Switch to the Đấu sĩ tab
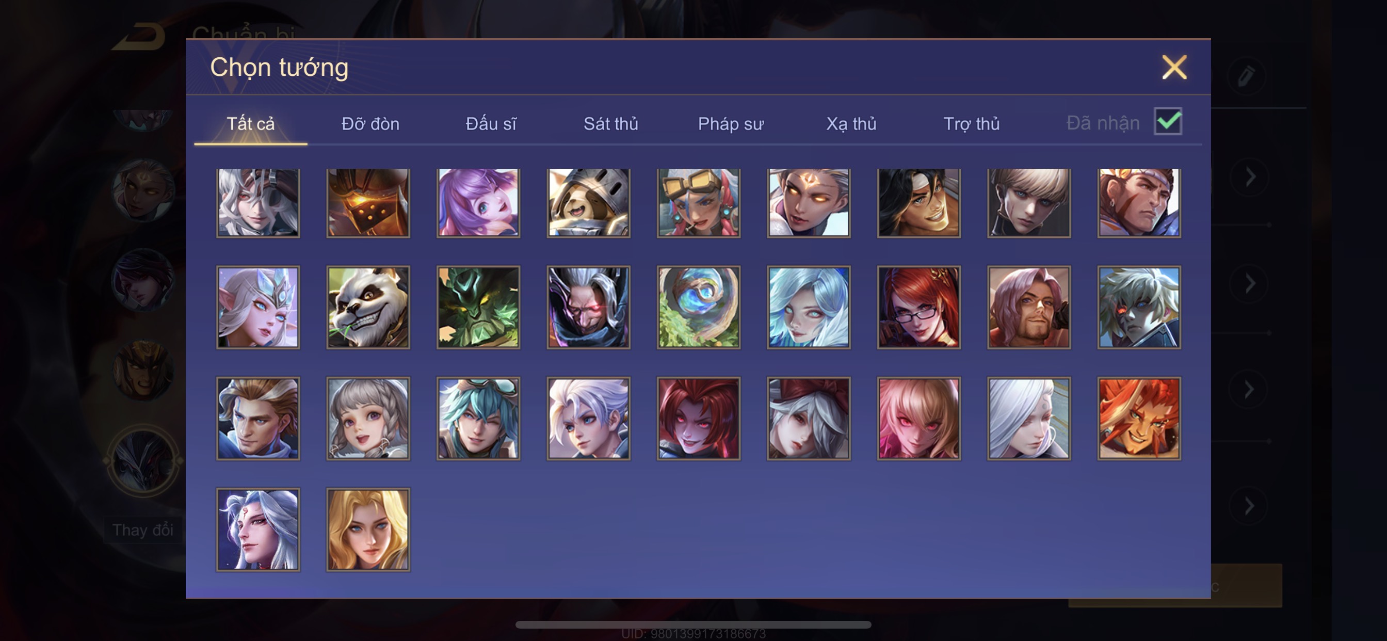Viewport: 1387px width, 641px height. coord(491,124)
